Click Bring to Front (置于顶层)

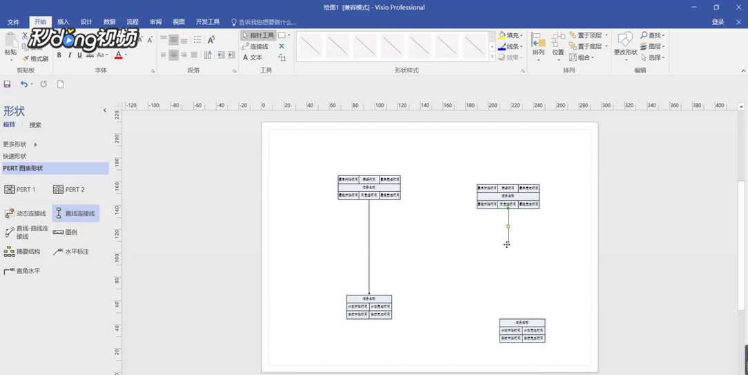point(585,35)
